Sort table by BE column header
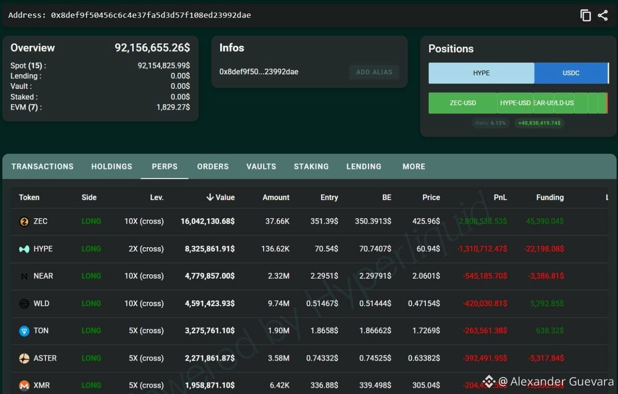The height and width of the screenshot is (394, 618). [x=387, y=197]
